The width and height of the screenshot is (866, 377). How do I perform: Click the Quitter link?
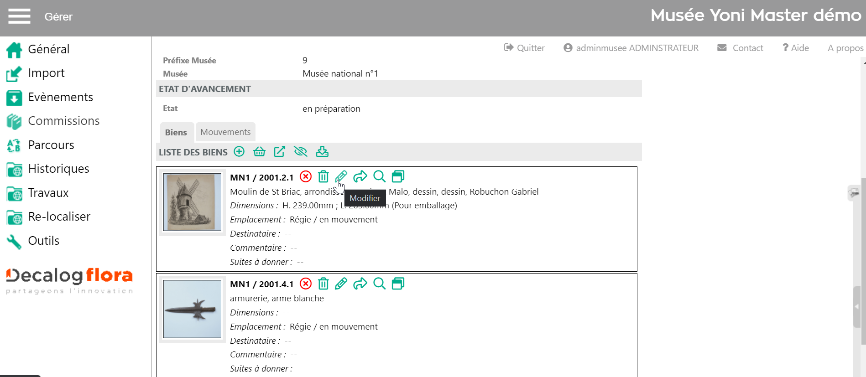[524, 48]
